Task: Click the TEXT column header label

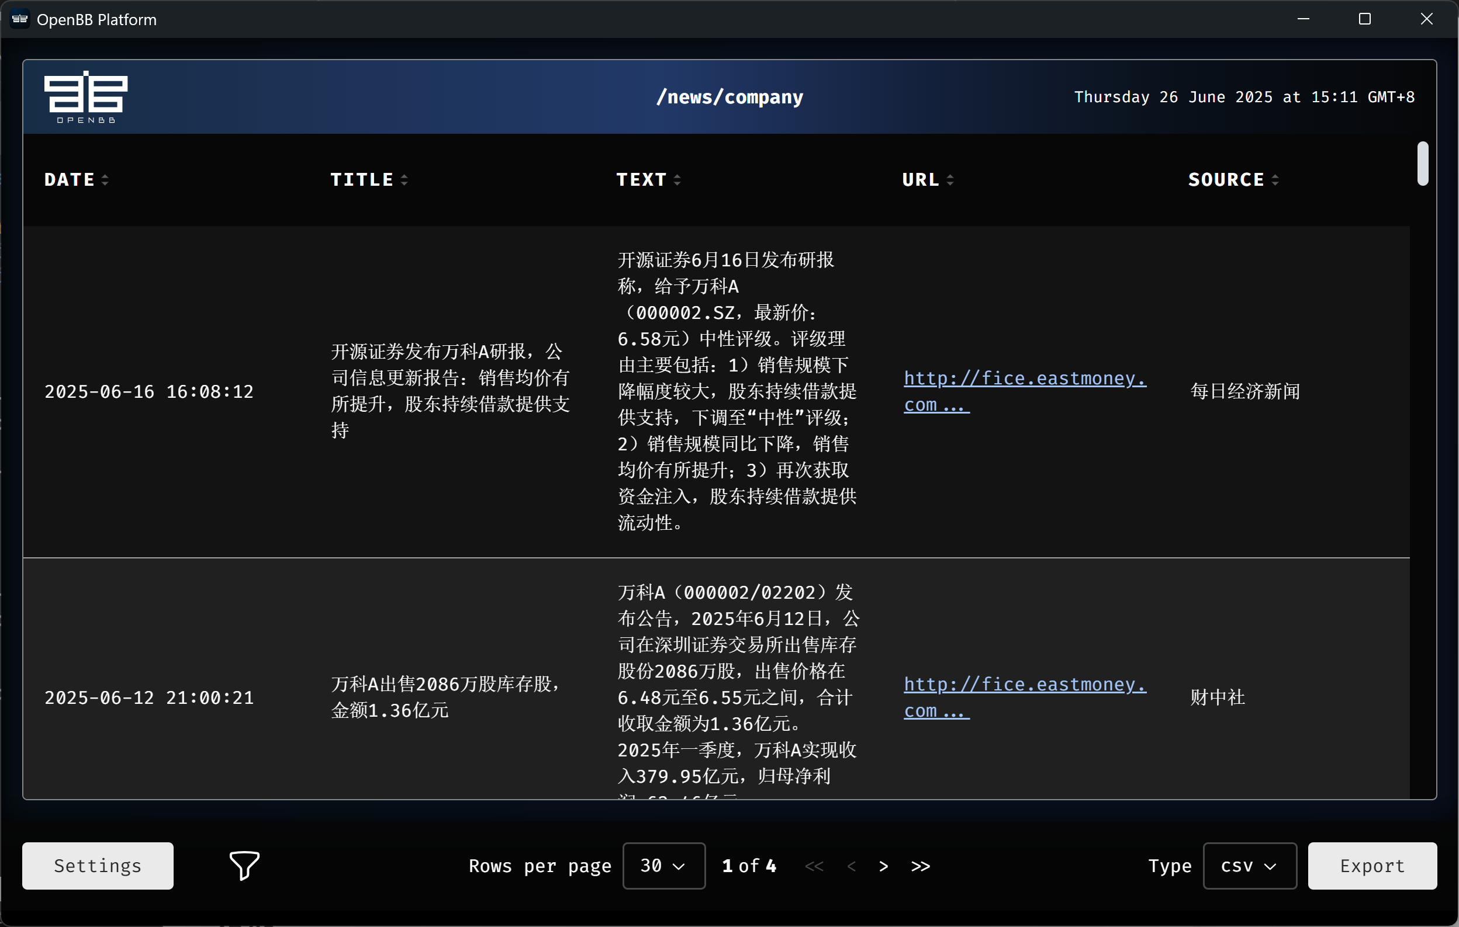Action: click(641, 180)
